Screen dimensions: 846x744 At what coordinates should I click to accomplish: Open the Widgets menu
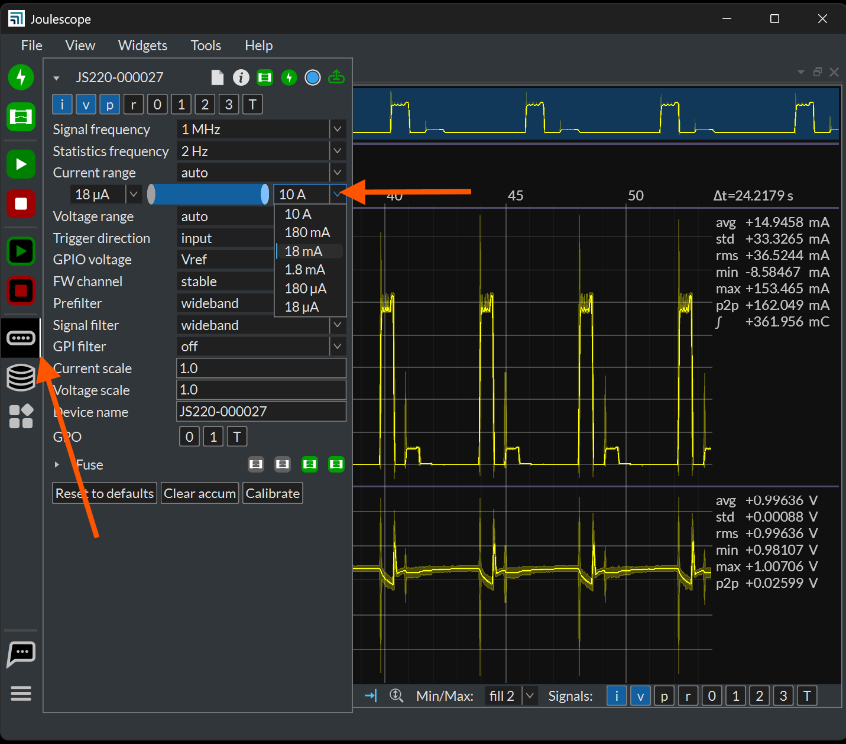[x=142, y=46]
